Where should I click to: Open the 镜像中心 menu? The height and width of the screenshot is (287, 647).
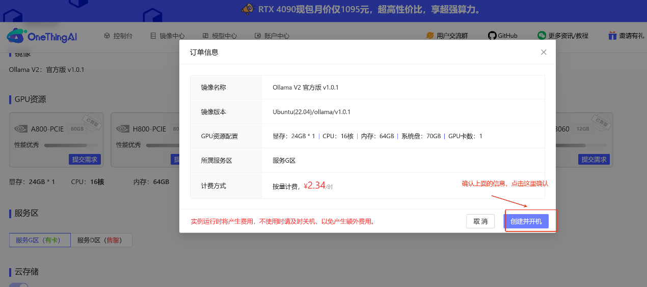[168, 36]
